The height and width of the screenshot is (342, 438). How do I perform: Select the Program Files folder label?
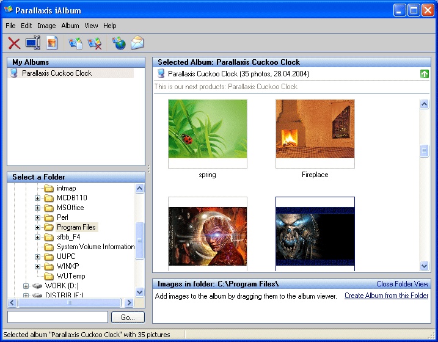76,228
